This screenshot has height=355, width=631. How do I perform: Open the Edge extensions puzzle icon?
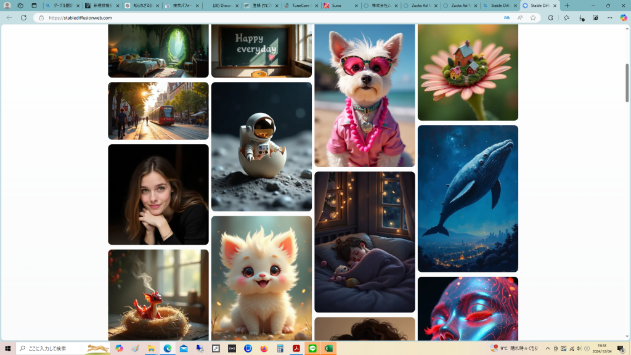tap(550, 18)
